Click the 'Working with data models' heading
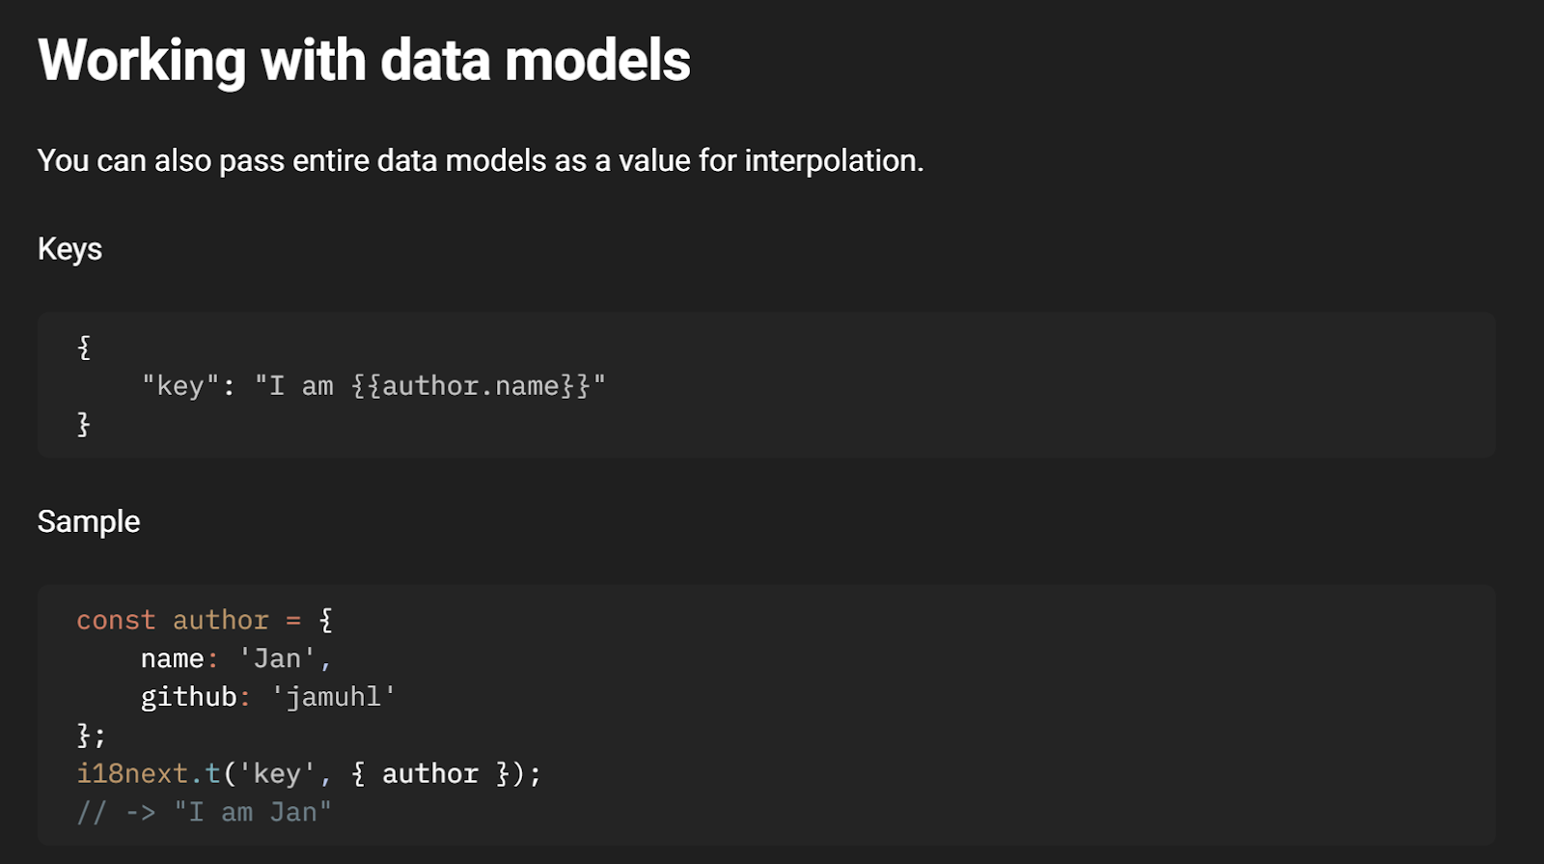The image size is (1544, 864). pyautogui.click(x=364, y=60)
